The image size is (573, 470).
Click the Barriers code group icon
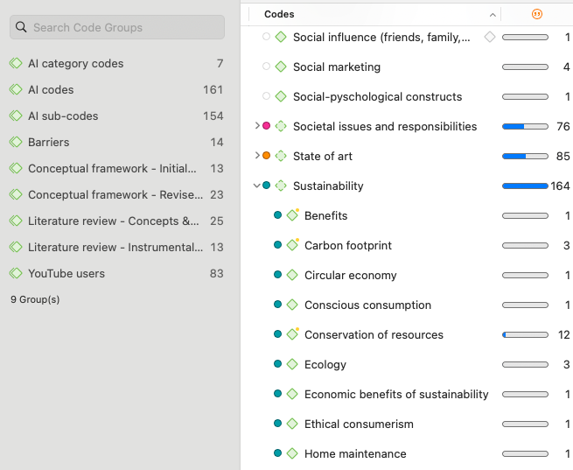point(16,143)
